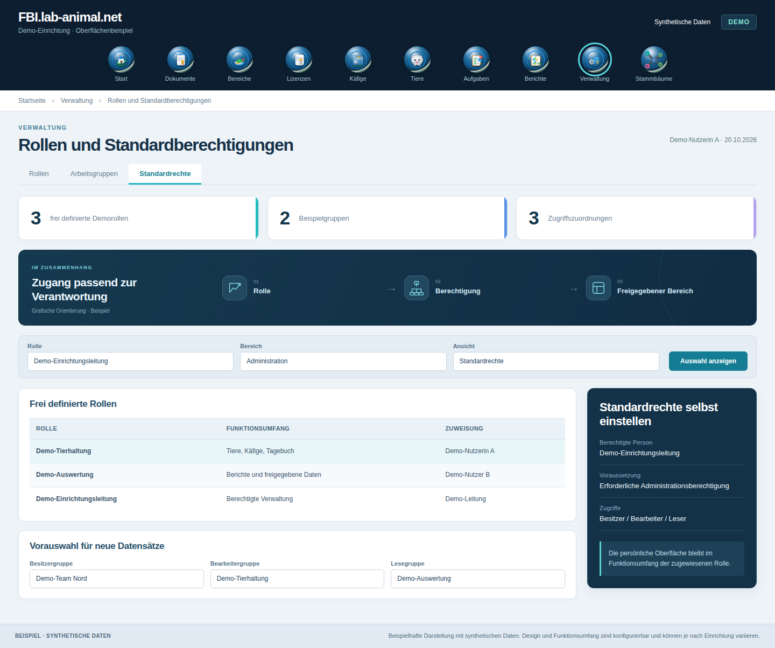
Task: Select the Demo-Einrichtungsleitung role in the table
Action: click(x=297, y=499)
